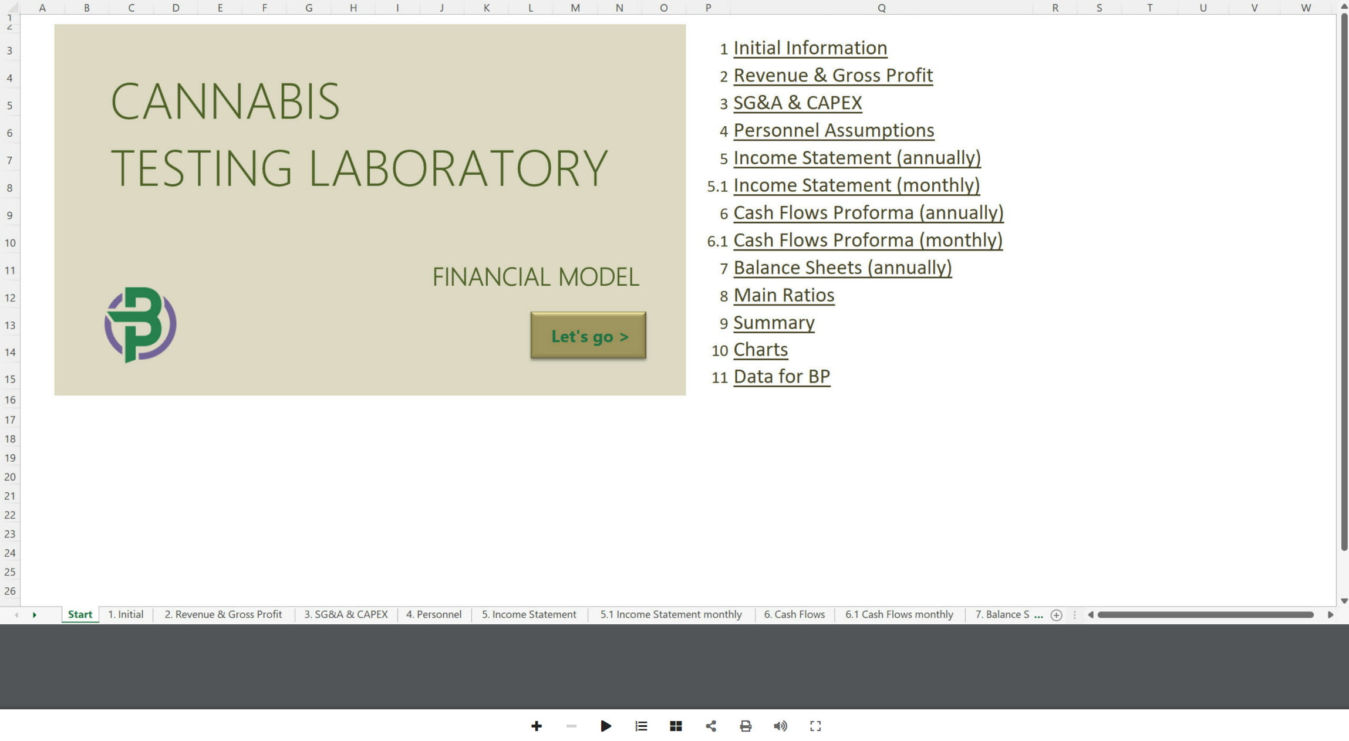Click the next-sheet navigation arrow near sheet tabs

click(x=34, y=614)
